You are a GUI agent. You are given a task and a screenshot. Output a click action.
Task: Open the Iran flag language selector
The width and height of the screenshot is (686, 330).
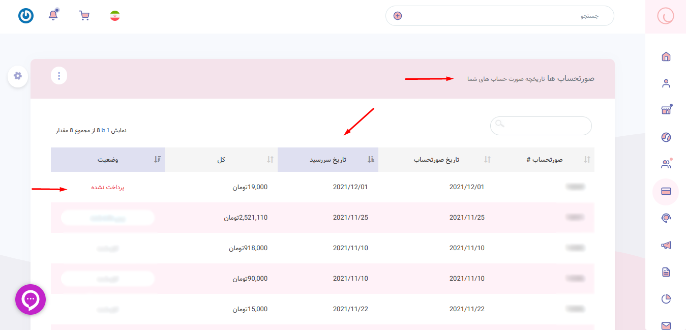point(115,16)
